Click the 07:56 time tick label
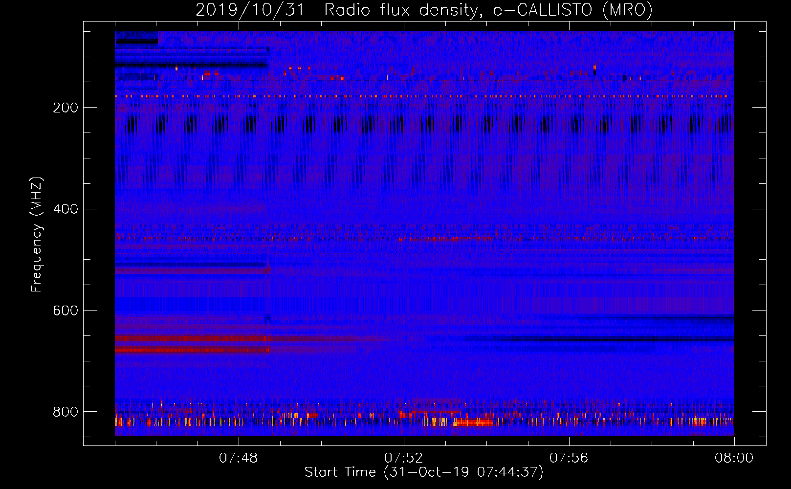The width and height of the screenshot is (791, 489). tap(569, 458)
